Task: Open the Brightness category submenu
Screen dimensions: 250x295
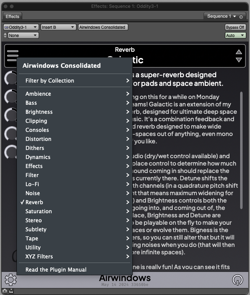Action: 74,112
